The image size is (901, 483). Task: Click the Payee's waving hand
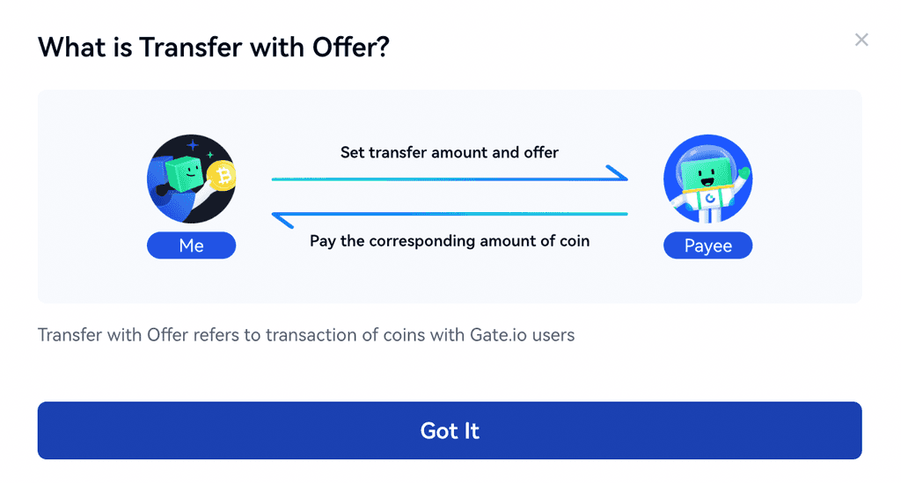(x=744, y=170)
